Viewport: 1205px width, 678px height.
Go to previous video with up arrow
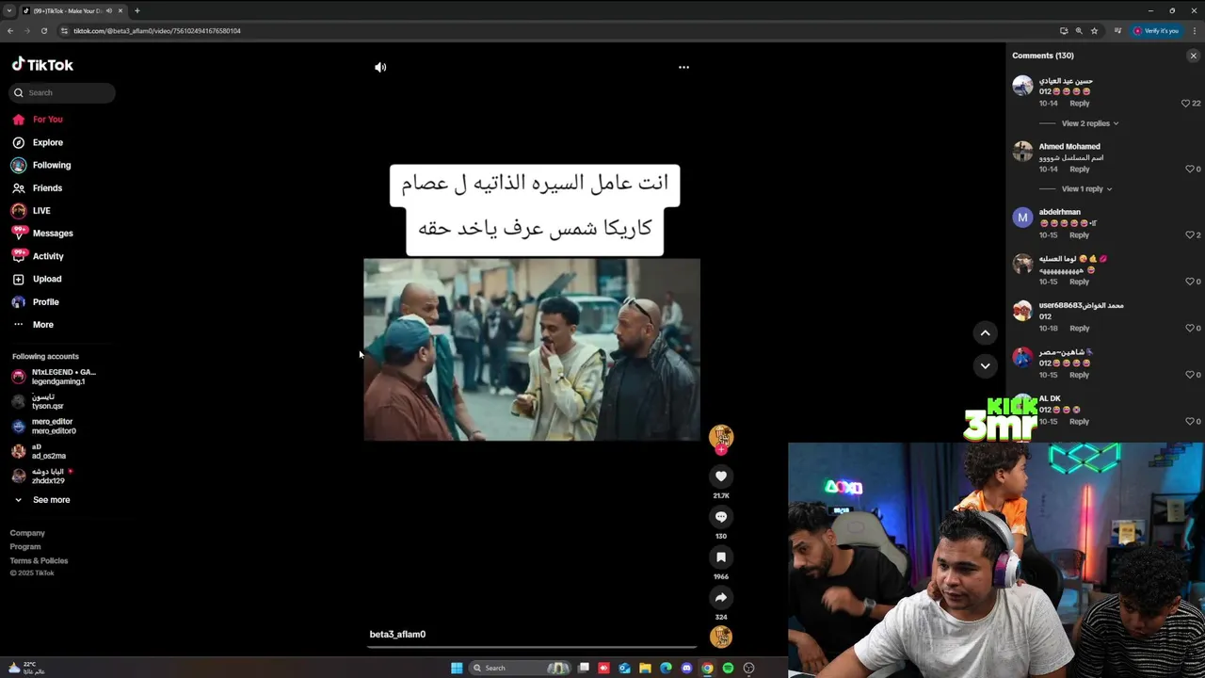point(985,332)
